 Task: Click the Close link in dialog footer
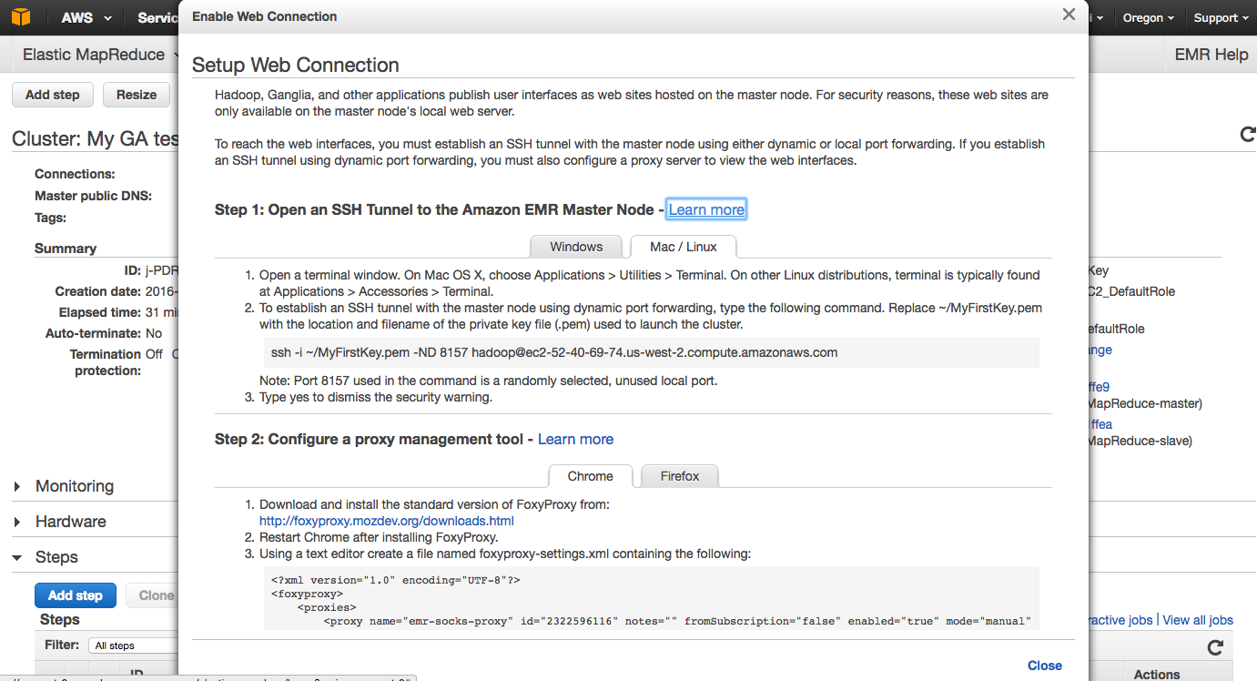coord(1044,666)
